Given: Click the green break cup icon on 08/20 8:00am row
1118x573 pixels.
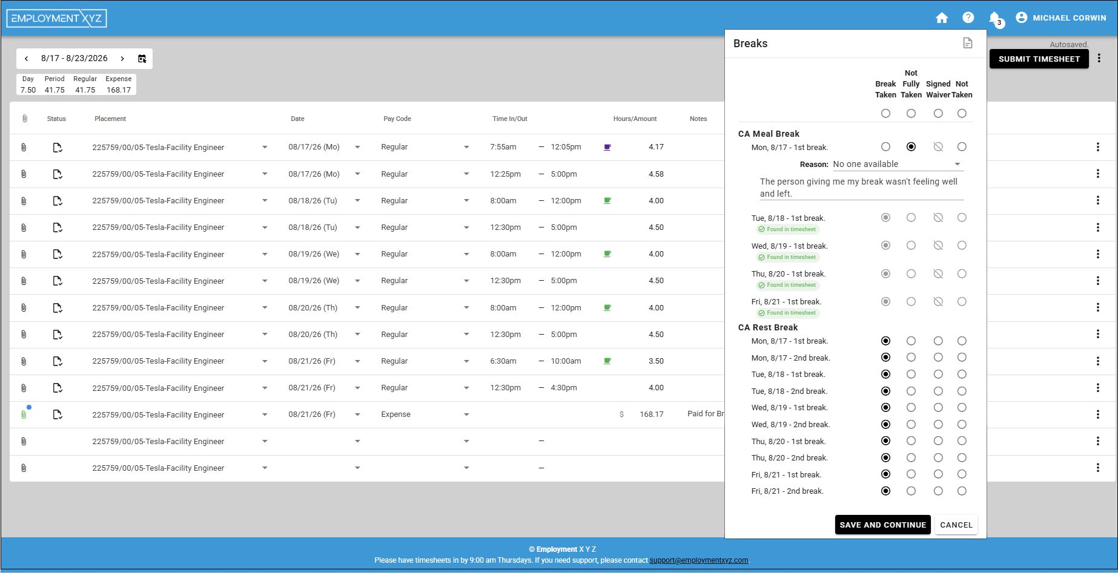Looking at the screenshot, I should coord(607,308).
